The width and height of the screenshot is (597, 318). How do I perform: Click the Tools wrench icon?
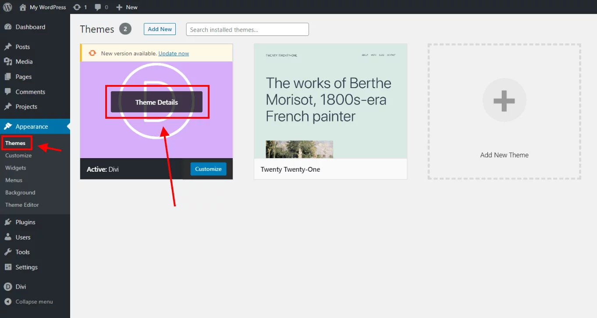[8, 252]
